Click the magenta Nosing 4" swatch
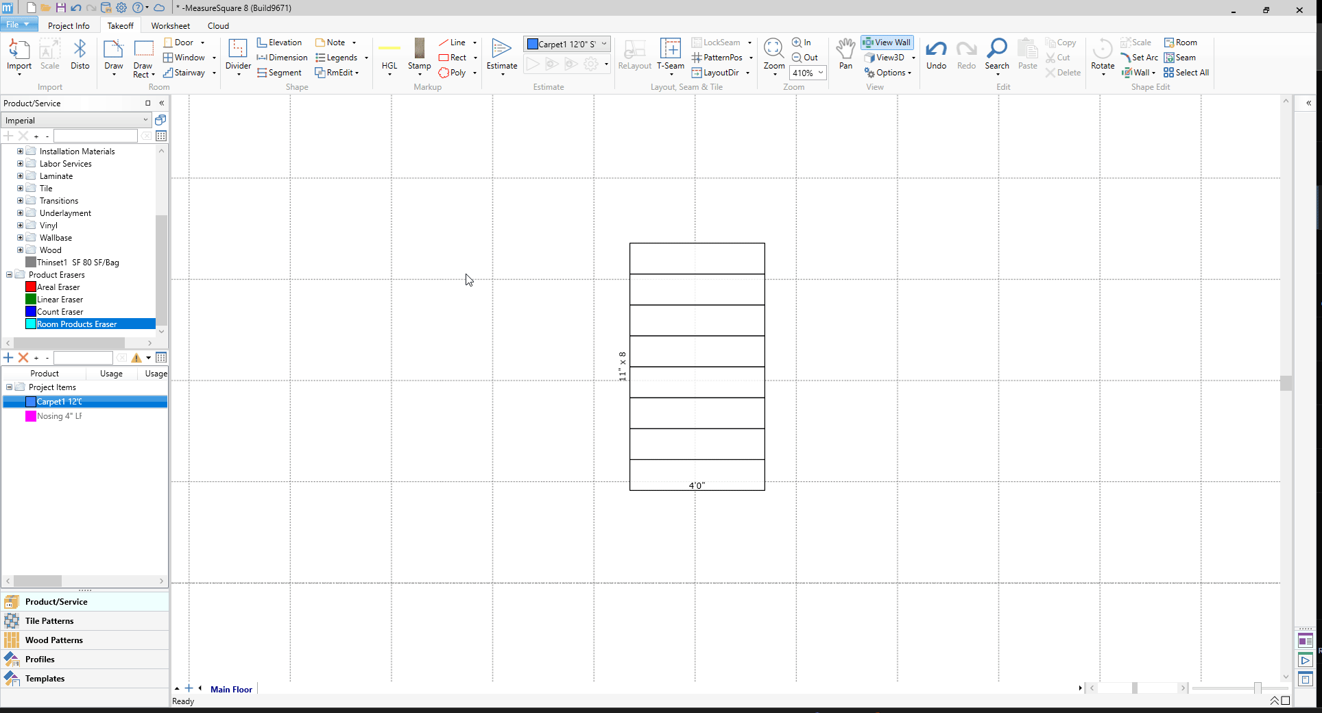1322x713 pixels. (31, 416)
